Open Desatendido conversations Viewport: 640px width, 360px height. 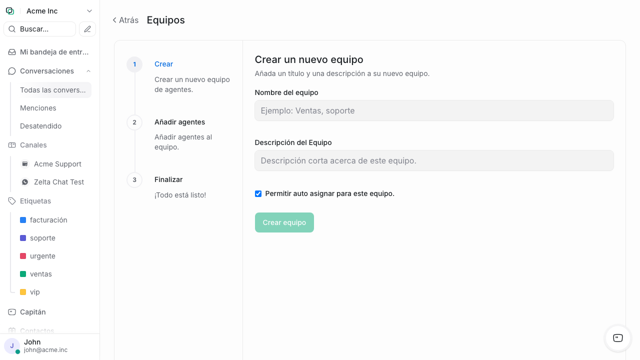point(40,126)
